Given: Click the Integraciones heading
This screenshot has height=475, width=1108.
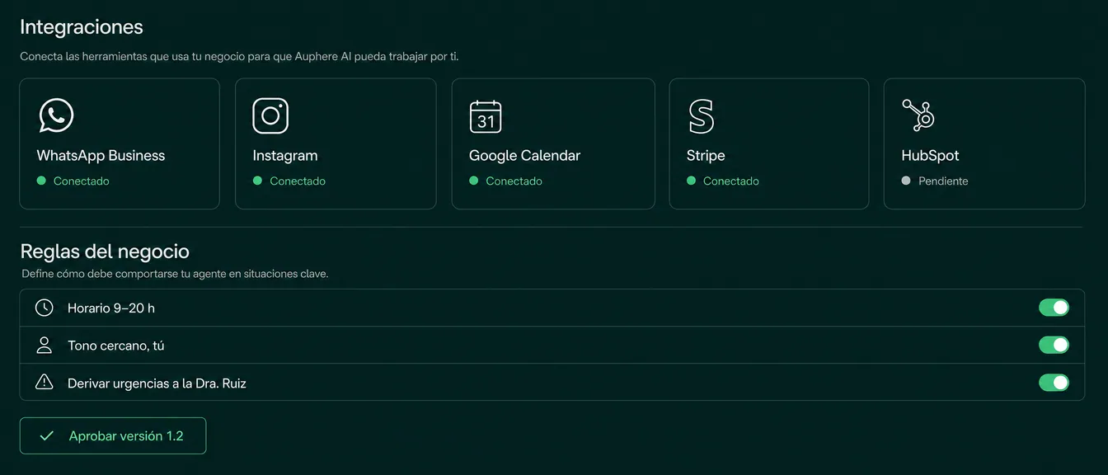Looking at the screenshot, I should pyautogui.click(x=82, y=27).
